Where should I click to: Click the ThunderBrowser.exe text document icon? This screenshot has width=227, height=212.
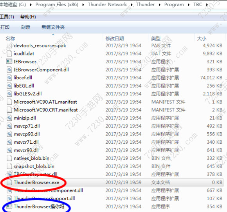(x=9, y=183)
